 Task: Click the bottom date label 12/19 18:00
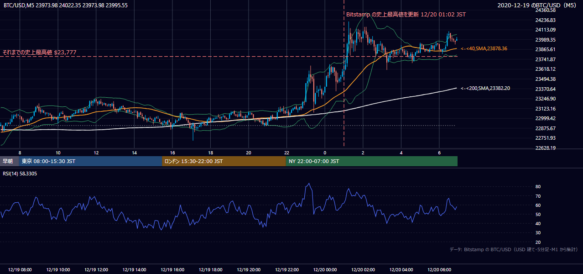[x=210, y=270]
